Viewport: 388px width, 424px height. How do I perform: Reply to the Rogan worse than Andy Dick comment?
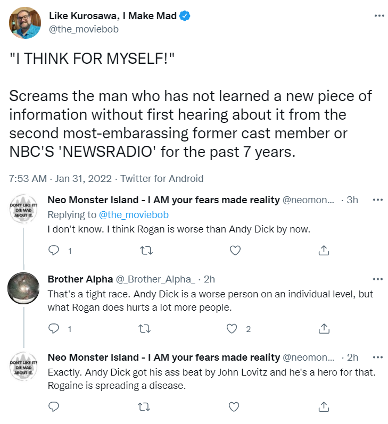[54, 251]
